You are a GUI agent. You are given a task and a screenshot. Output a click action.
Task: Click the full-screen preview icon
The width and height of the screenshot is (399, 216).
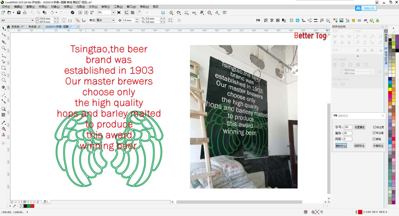[x=119, y=13]
